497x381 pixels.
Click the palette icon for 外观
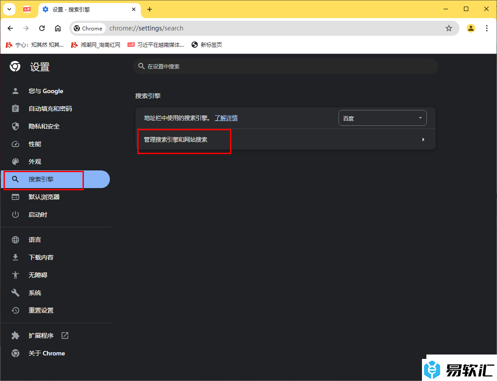tap(15, 162)
